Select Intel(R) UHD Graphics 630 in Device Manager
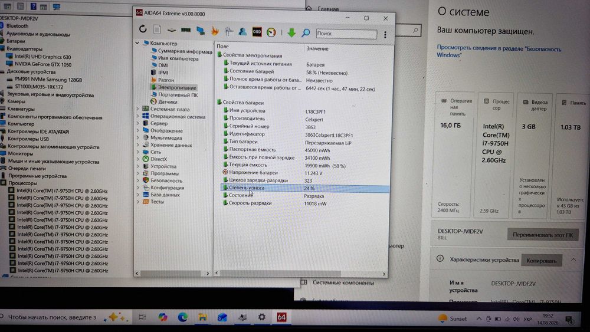 tap(38, 57)
